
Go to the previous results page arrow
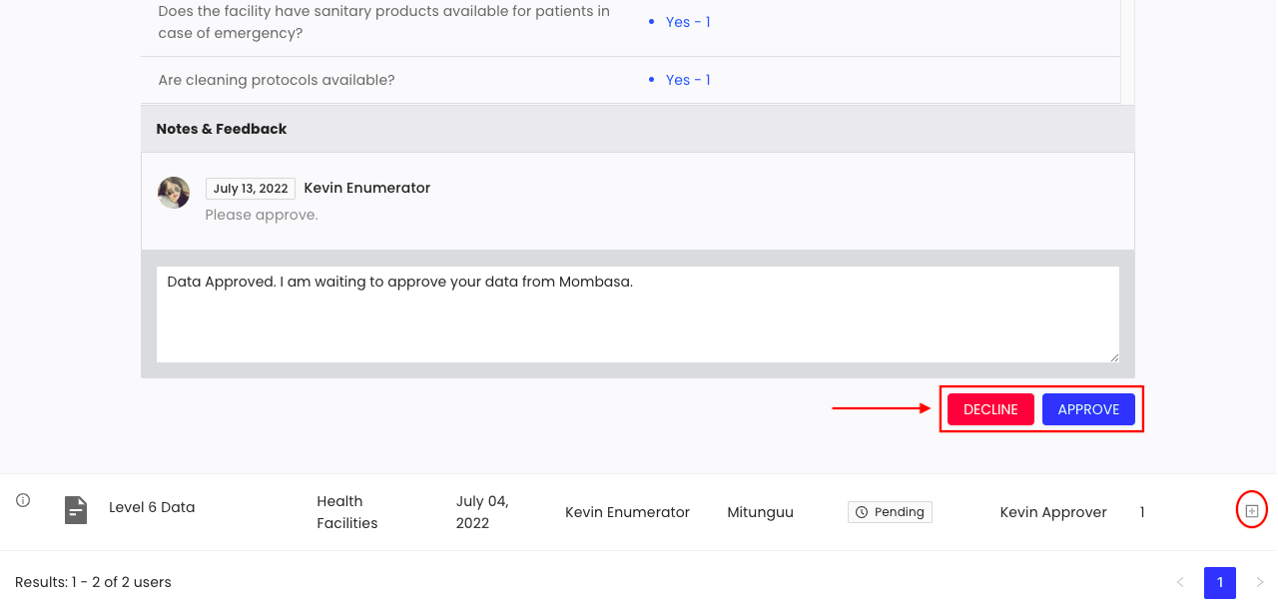[1180, 582]
